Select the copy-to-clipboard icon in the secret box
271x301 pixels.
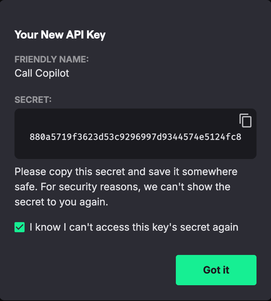[246, 121]
